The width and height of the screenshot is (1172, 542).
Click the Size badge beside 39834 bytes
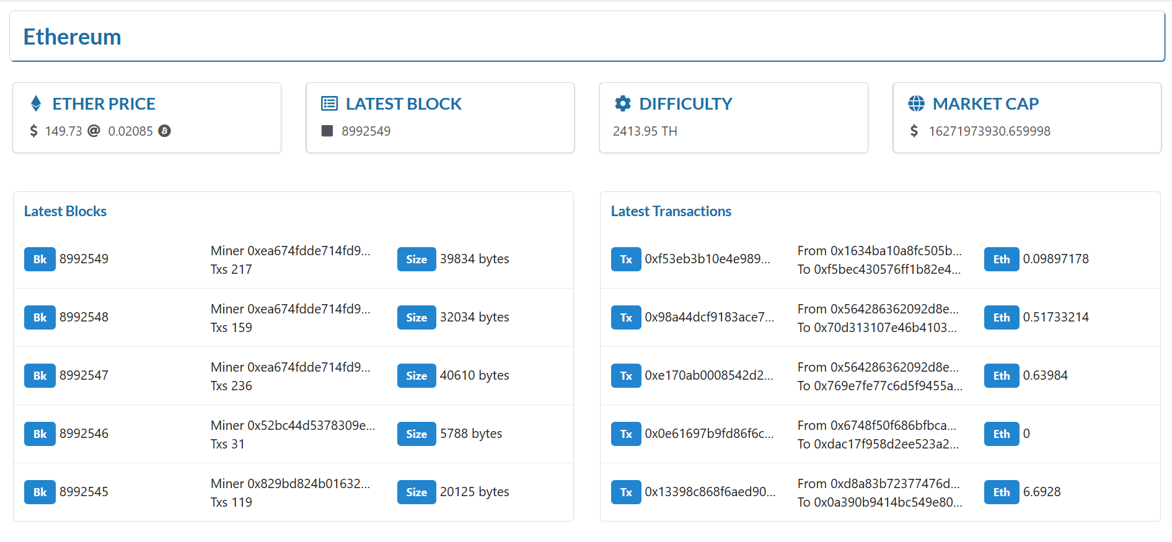[416, 259]
